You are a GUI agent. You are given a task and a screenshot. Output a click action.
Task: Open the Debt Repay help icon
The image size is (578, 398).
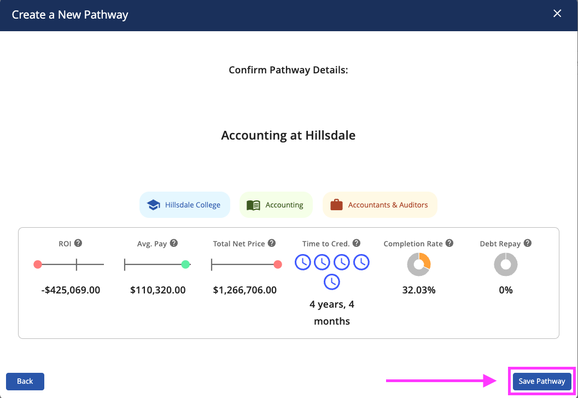click(x=528, y=243)
